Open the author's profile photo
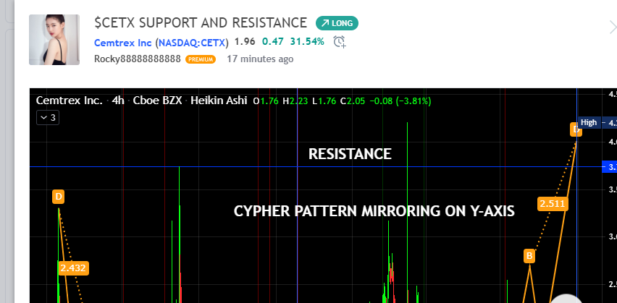Image resolution: width=617 pixels, height=303 pixels. click(54, 40)
